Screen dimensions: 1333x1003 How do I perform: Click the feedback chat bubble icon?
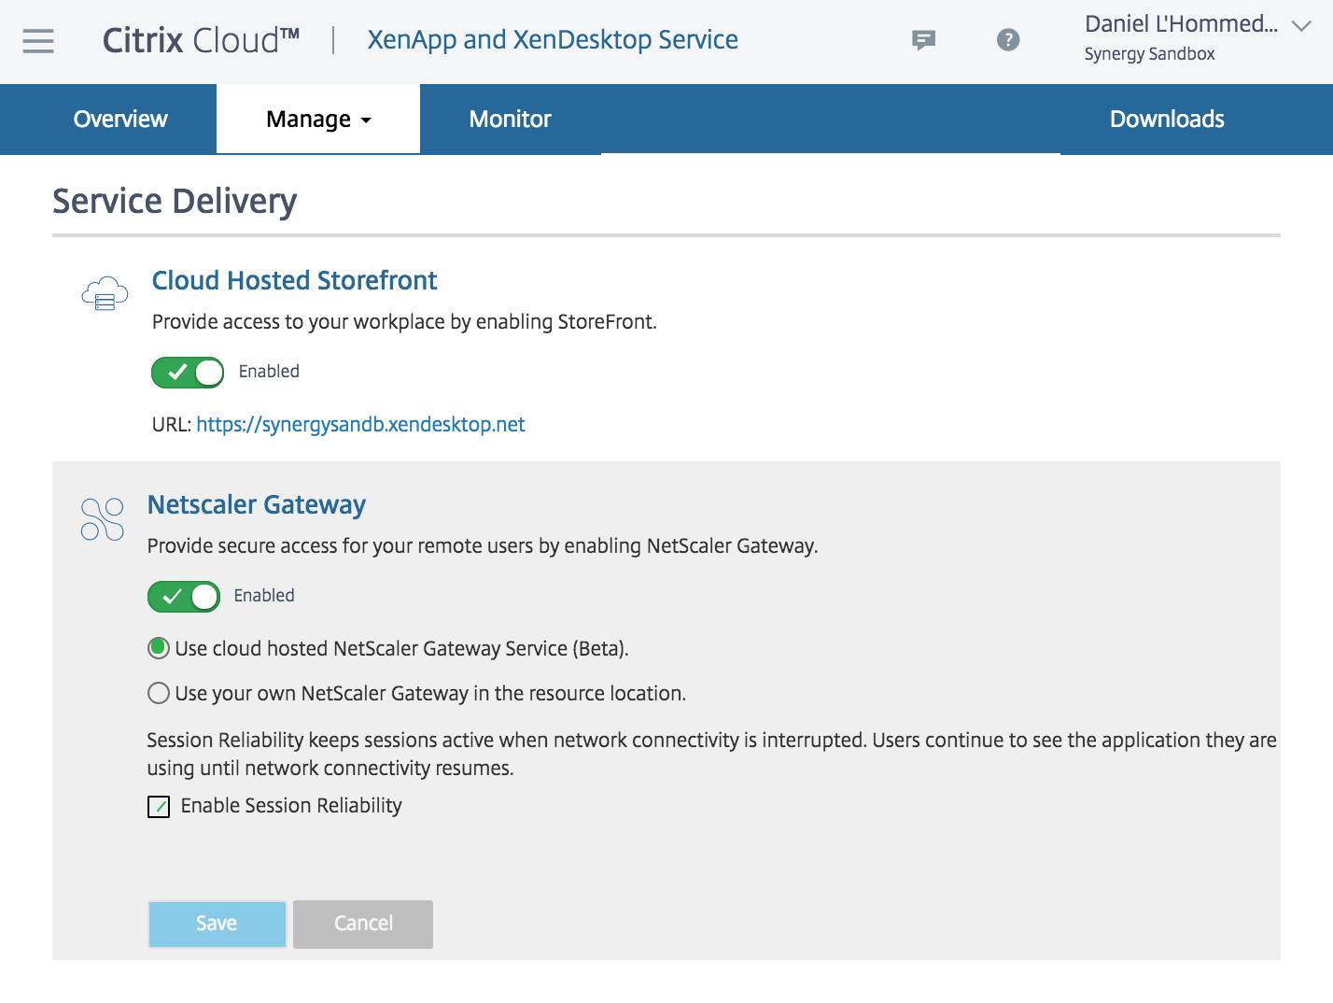pyautogui.click(x=923, y=39)
